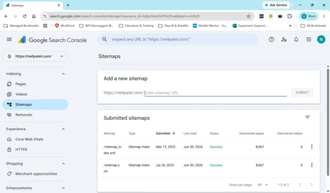Open the Rows per page dropdown
Screen dimensions: 330x193
(x=263, y=185)
